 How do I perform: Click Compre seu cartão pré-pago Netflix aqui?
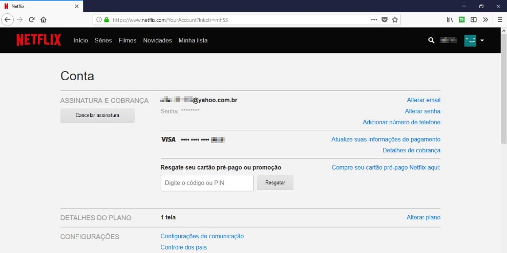[x=386, y=168]
